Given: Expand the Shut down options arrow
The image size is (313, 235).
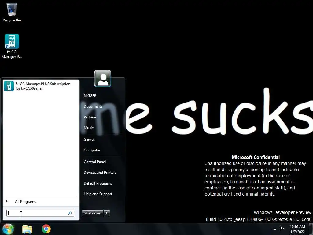Looking at the screenshot, I should click(107, 213).
